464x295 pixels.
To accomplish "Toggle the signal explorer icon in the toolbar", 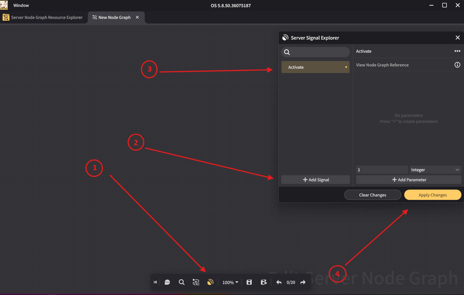I will pos(210,282).
